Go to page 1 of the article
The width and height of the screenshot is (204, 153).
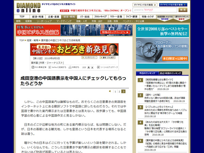click(115, 91)
